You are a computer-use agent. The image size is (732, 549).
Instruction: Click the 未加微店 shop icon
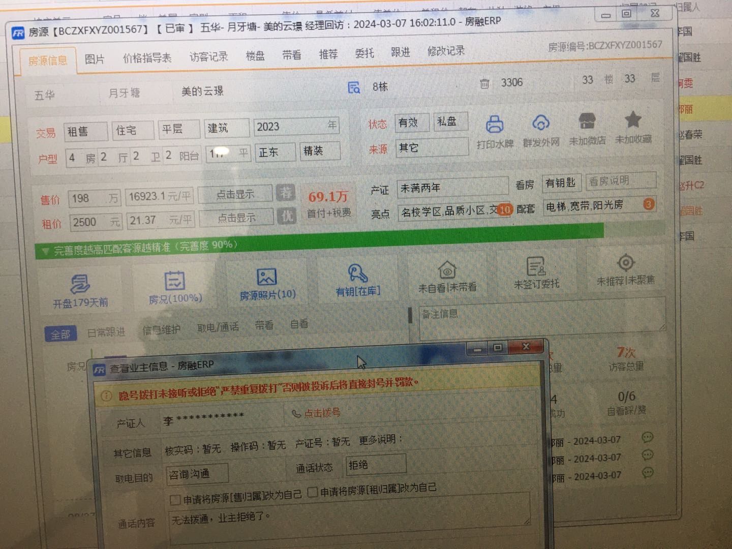[x=587, y=121]
